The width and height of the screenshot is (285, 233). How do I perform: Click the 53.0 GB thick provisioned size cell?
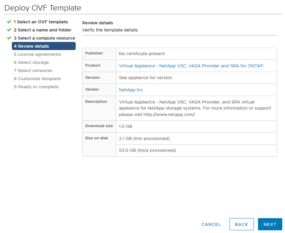click(147, 150)
